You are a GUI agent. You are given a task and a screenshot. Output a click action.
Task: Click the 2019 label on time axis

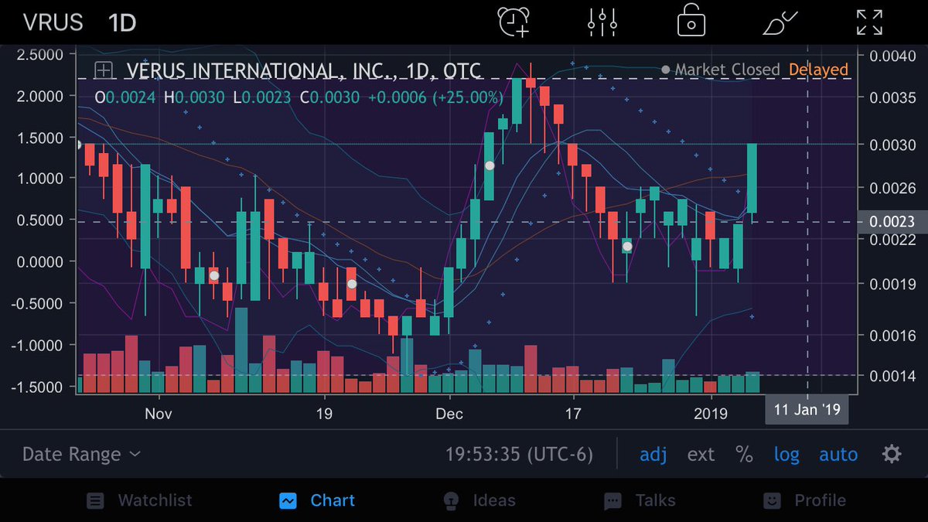coord(711,414)
